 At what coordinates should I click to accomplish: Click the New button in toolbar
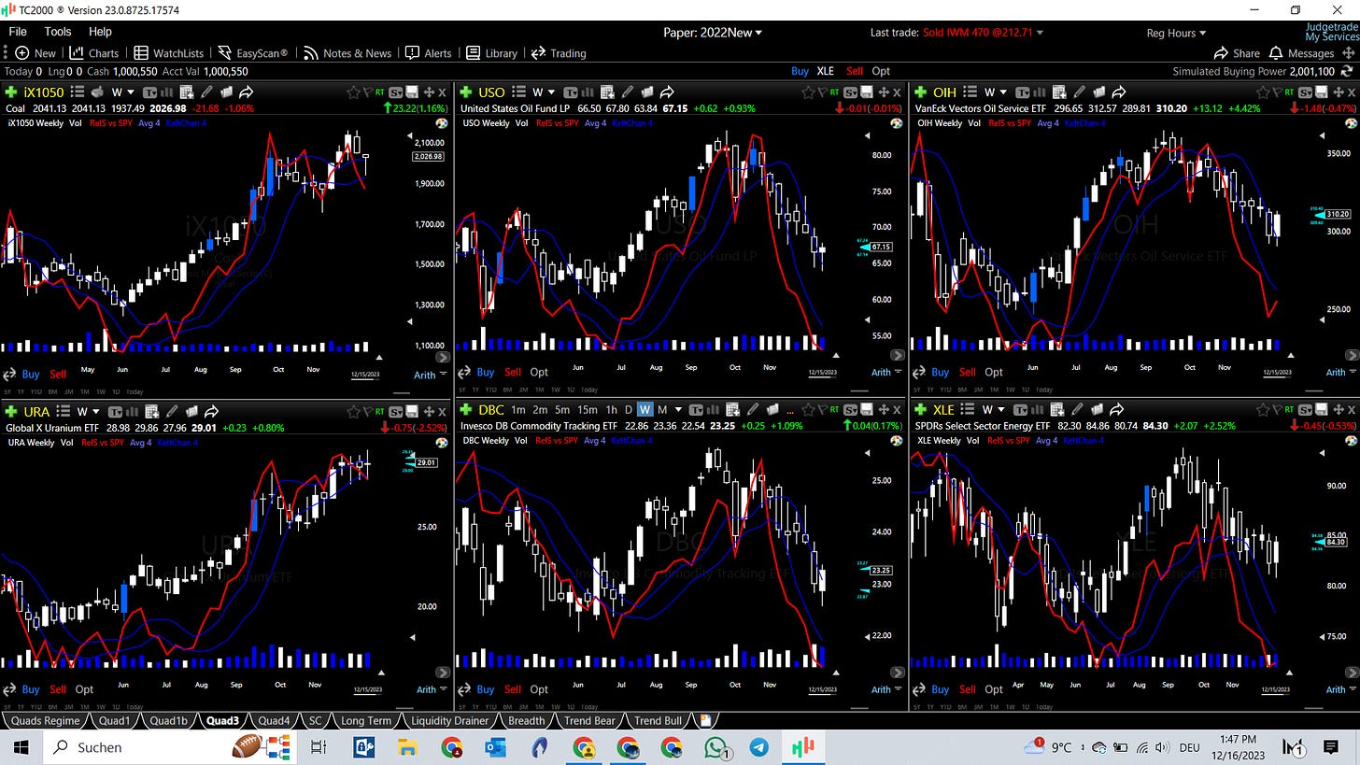(x=36, y=53)
